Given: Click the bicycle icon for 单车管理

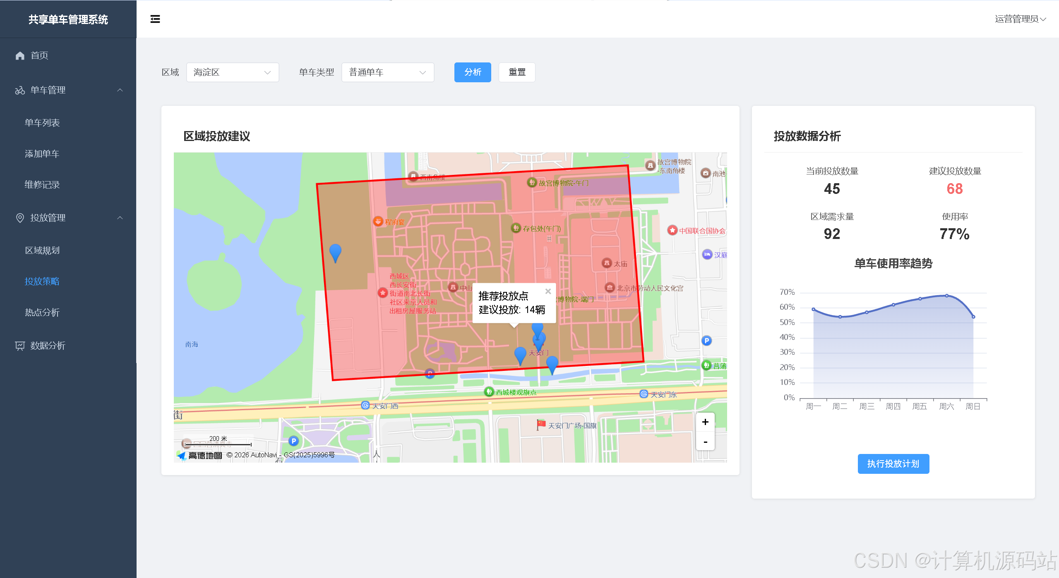Looking at the screenshot, I should point(20,90).
